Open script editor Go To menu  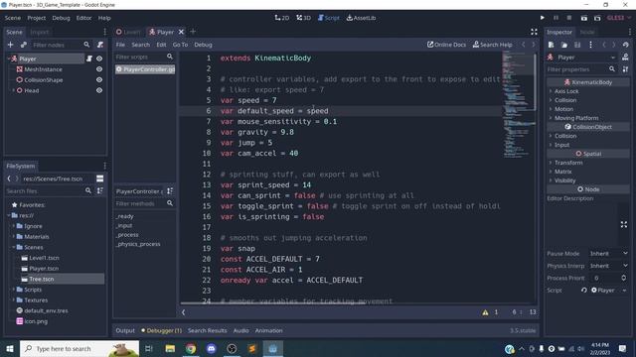pyautogui.click(x=180, y=45)
